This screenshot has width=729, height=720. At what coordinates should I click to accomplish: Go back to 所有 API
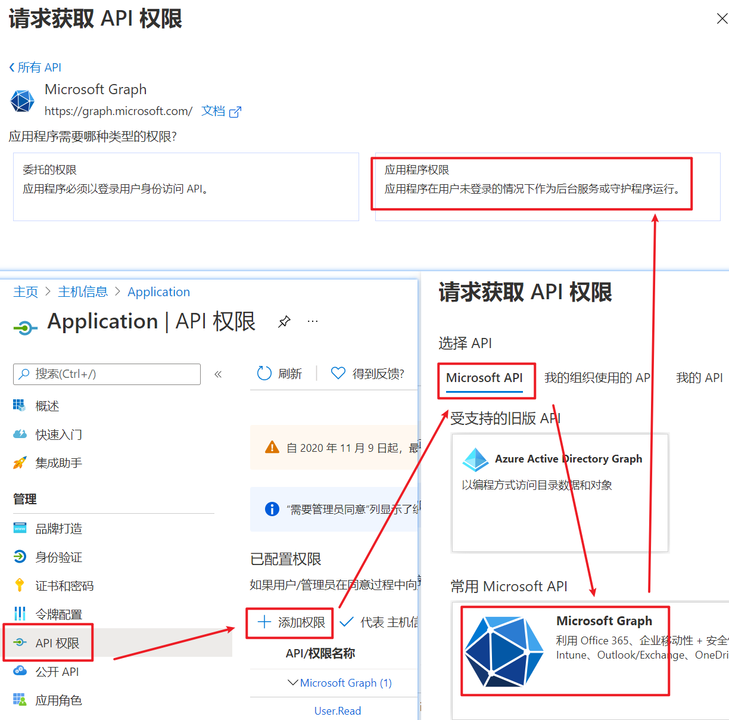coord(35,67)
